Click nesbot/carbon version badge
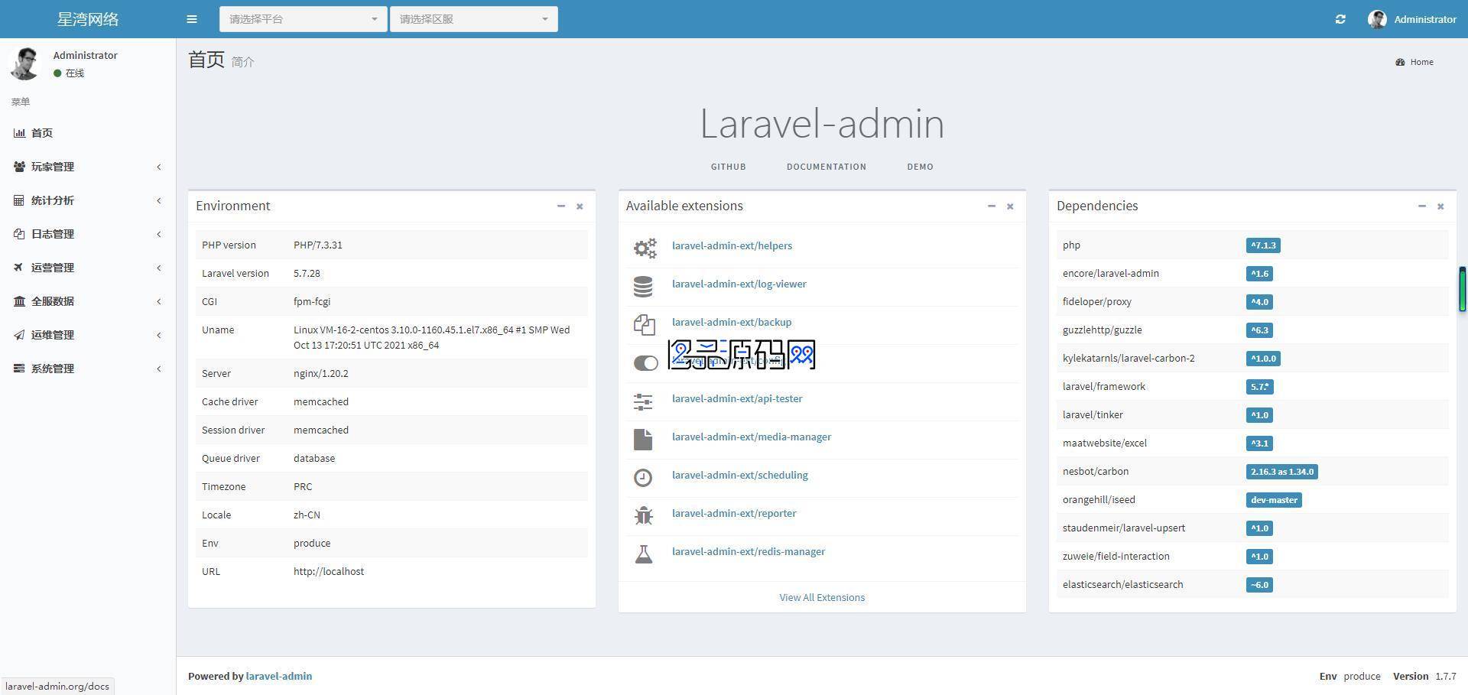 1282,472
